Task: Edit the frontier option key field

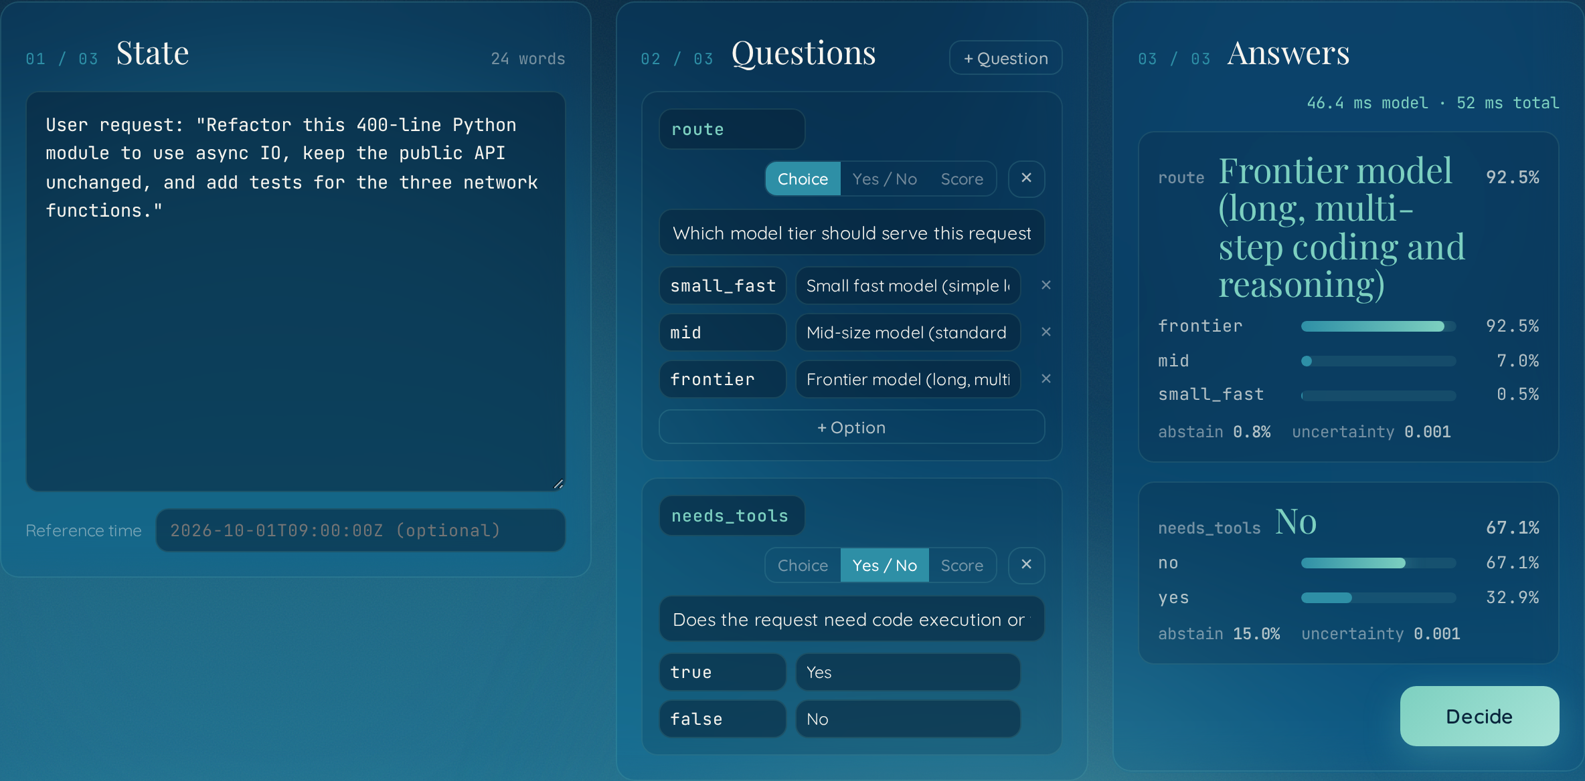Action: click(722, 379)
